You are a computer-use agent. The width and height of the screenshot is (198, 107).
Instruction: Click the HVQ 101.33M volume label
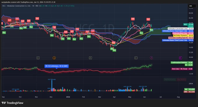pos(143,86)
